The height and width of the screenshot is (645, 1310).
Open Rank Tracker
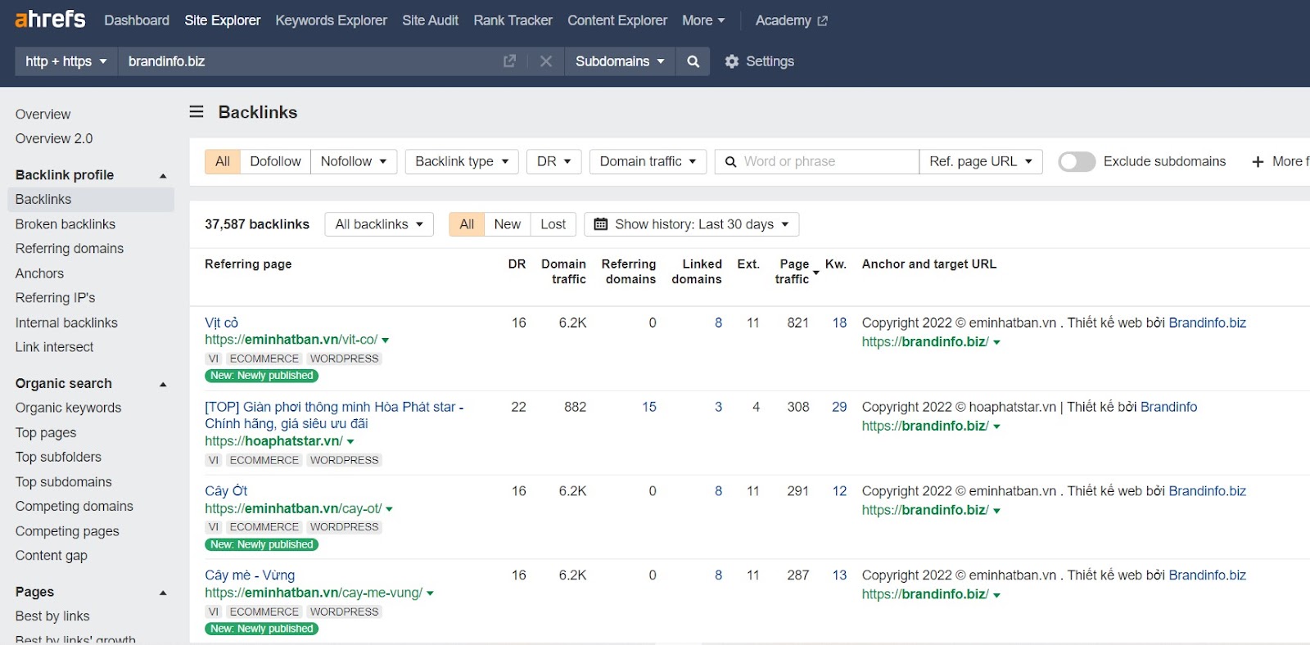click(513, 20)
